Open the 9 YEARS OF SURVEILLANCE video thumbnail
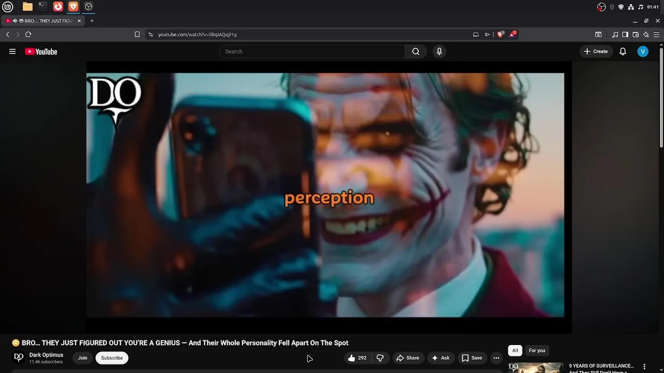Screen dimensions: 664x373 (536, 368)
